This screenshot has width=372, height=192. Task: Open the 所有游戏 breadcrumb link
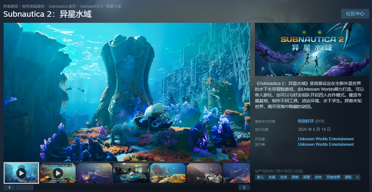point(11,6)
